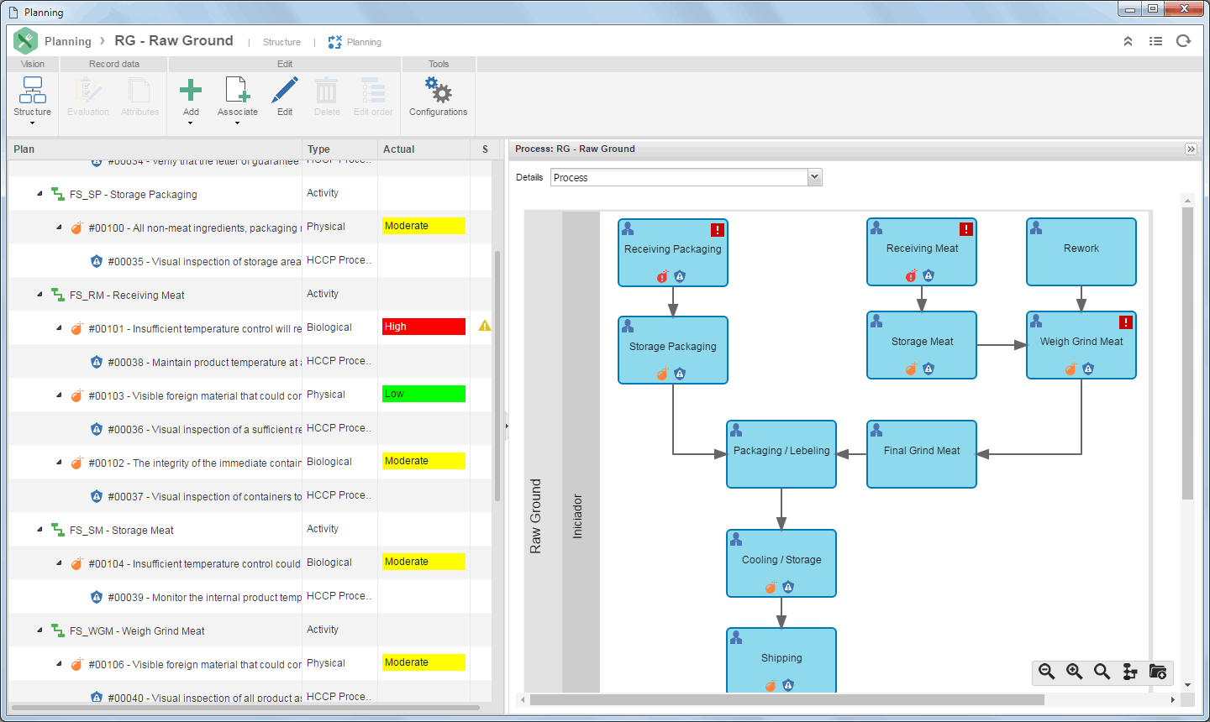Select the Final Grind Meat process node
Viewport: 1210px width, 722px height.
point(922,454)
